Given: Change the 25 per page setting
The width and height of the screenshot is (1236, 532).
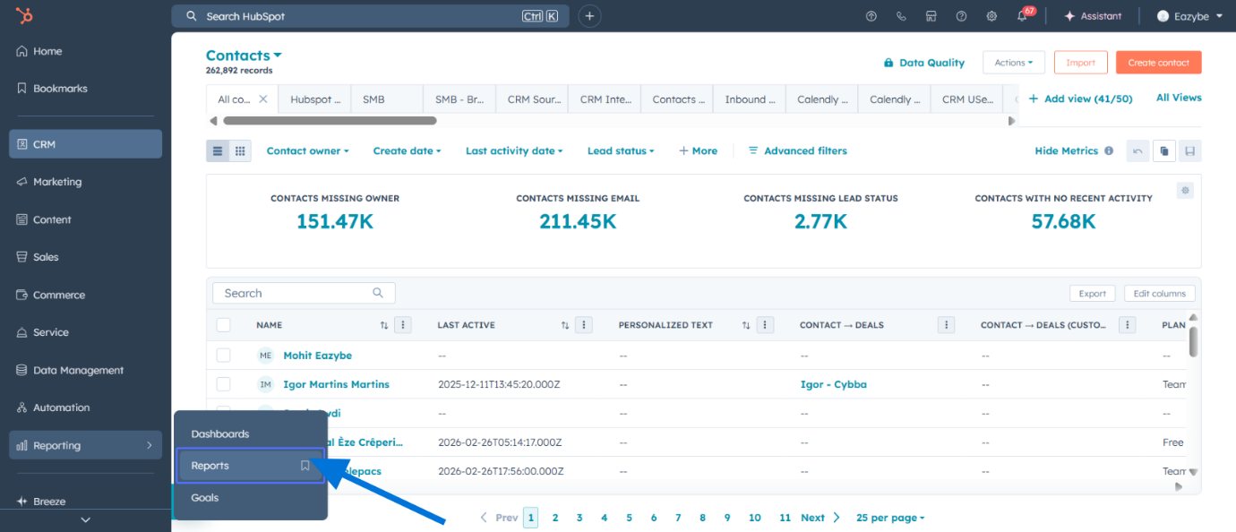Looking at the screenshot, I should pyautogui.click(x=889, y=517).
